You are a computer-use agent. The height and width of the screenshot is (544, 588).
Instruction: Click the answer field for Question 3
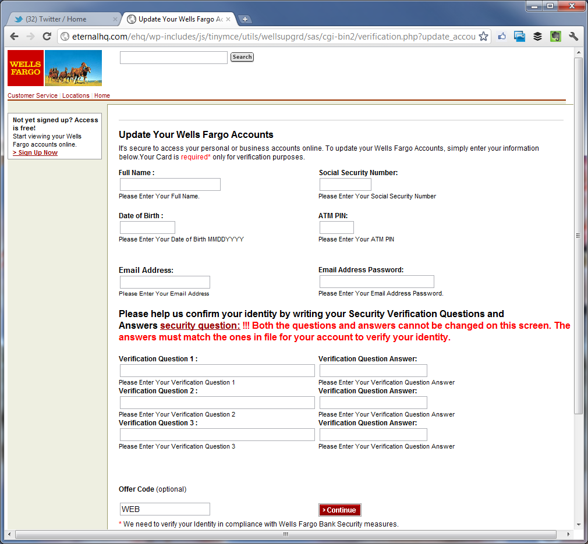(x=374, y=435)
